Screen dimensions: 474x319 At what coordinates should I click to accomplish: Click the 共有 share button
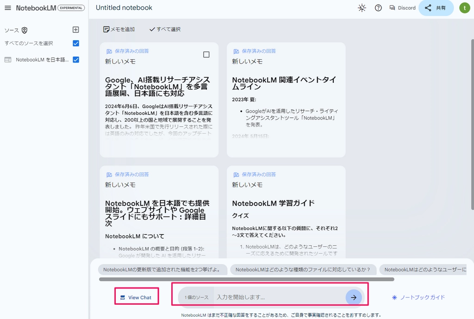(436, 8)
